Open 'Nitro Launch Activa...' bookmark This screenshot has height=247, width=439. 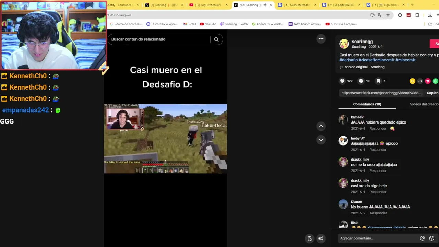point(305,24)
